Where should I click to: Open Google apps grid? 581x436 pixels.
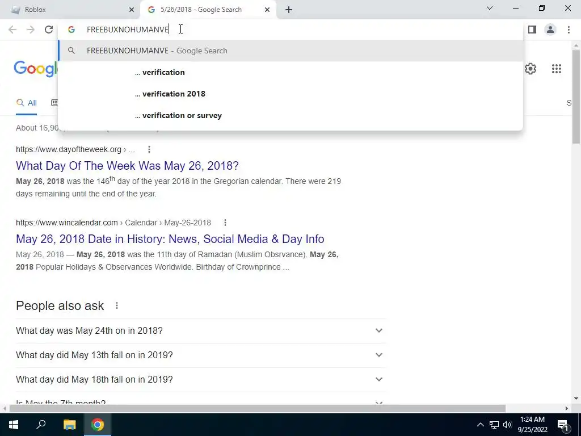[557, 69]
